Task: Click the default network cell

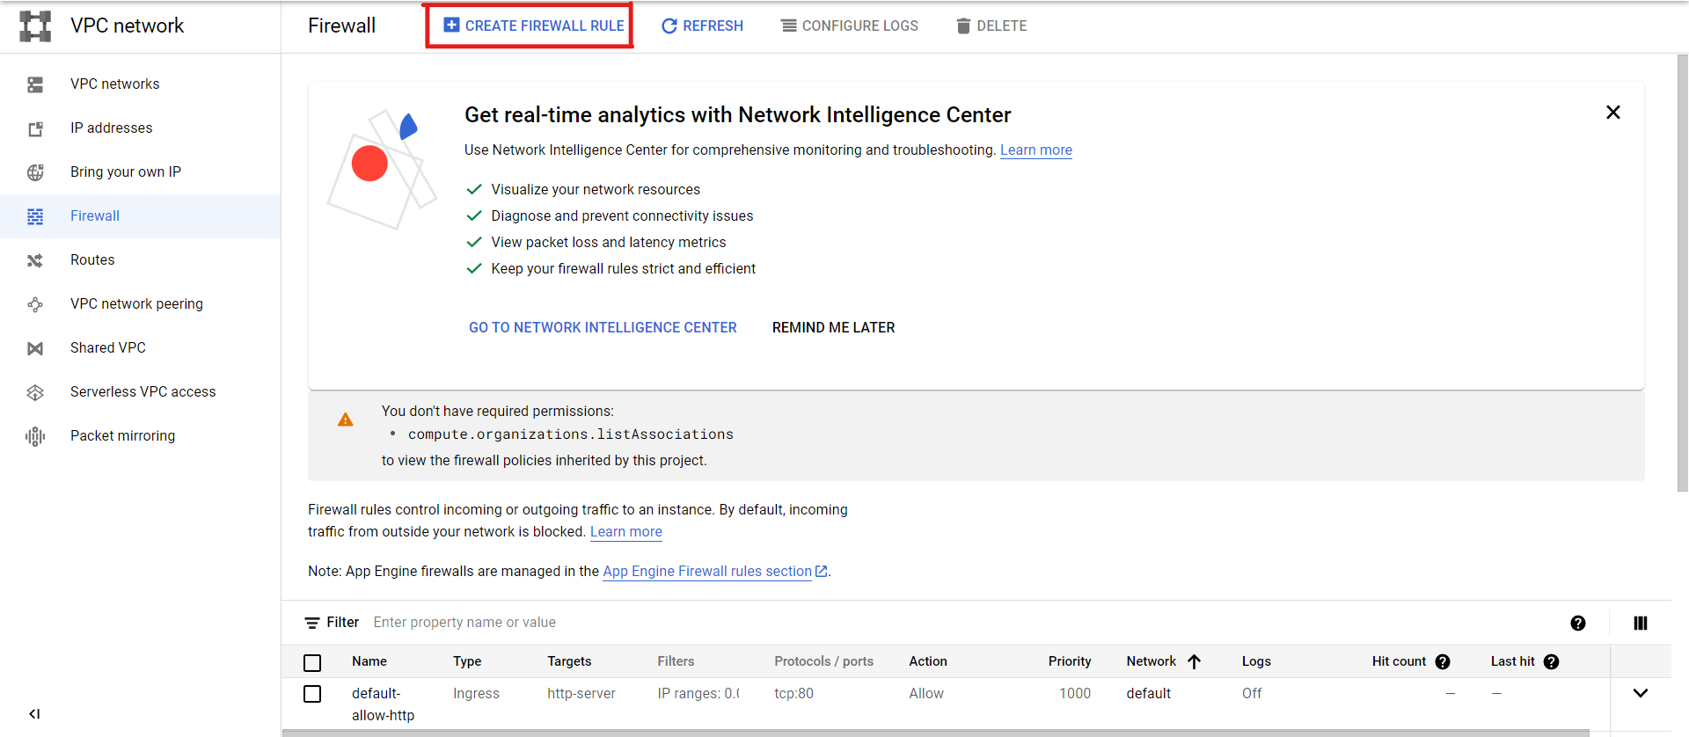Action: click(1149, 693)
